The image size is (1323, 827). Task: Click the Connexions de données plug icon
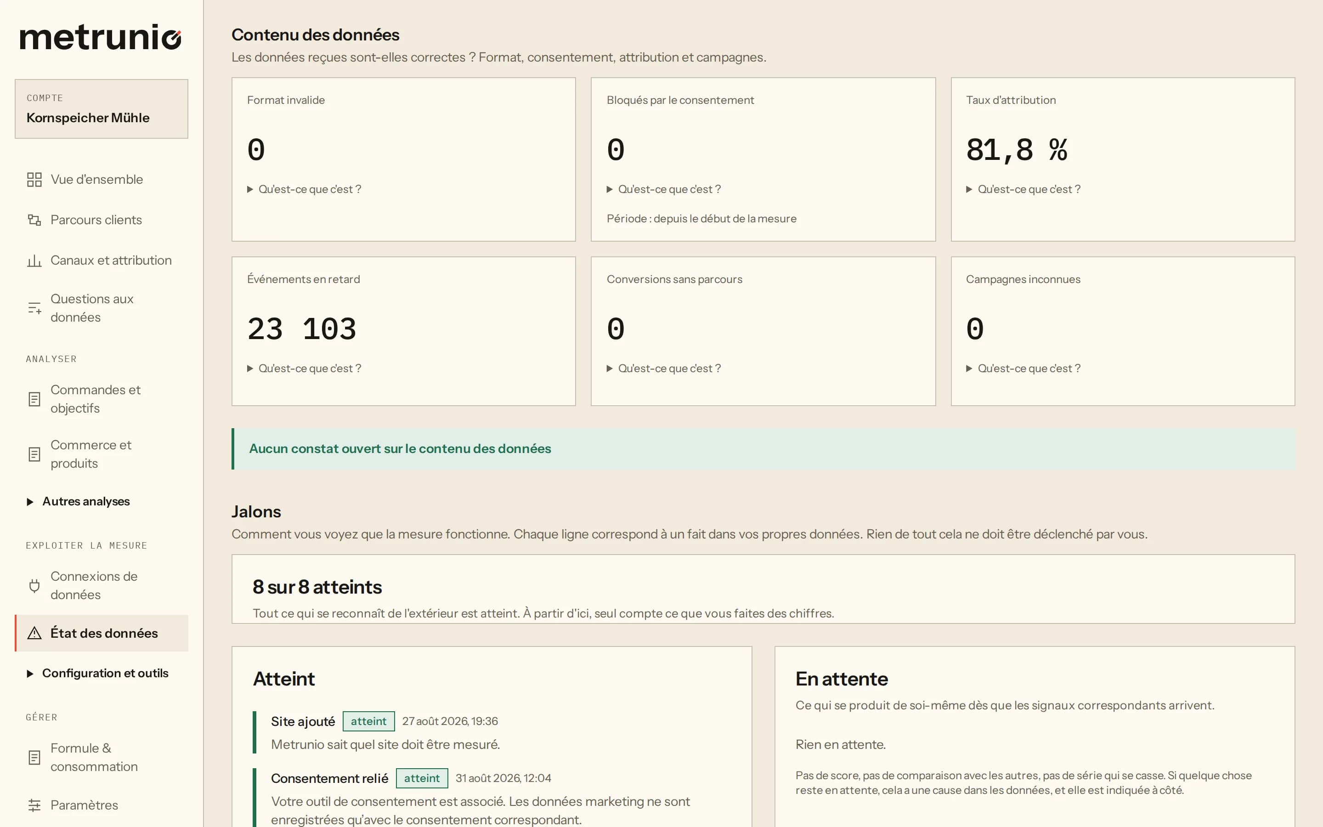tap(34, 586)
